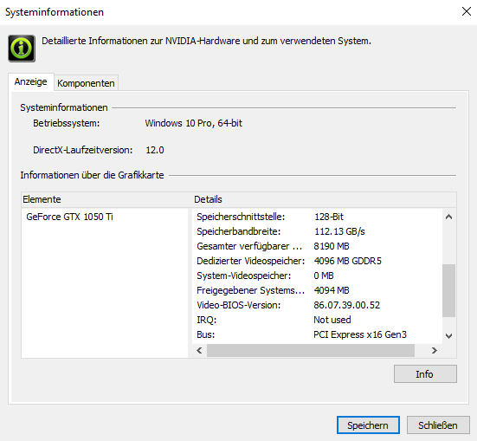477x441 pixels.
Task: Select the Speicherschnittstelle row label
Action: click(x=241, y=217)
